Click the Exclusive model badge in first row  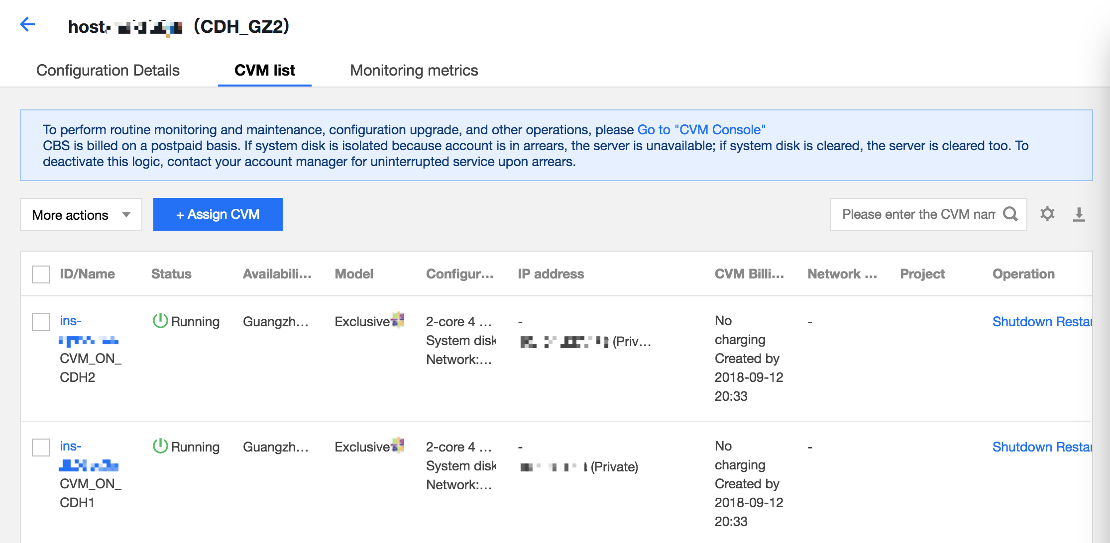pos(398,320)
